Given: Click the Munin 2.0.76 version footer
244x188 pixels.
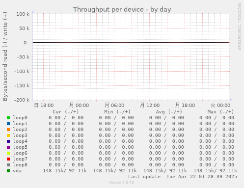Looking at the screenshot, I should [x=122, y=183].
